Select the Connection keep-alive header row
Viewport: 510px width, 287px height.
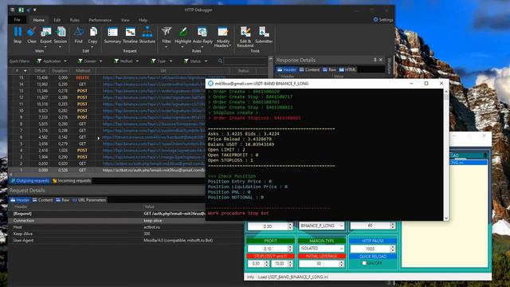pos(108,220)
